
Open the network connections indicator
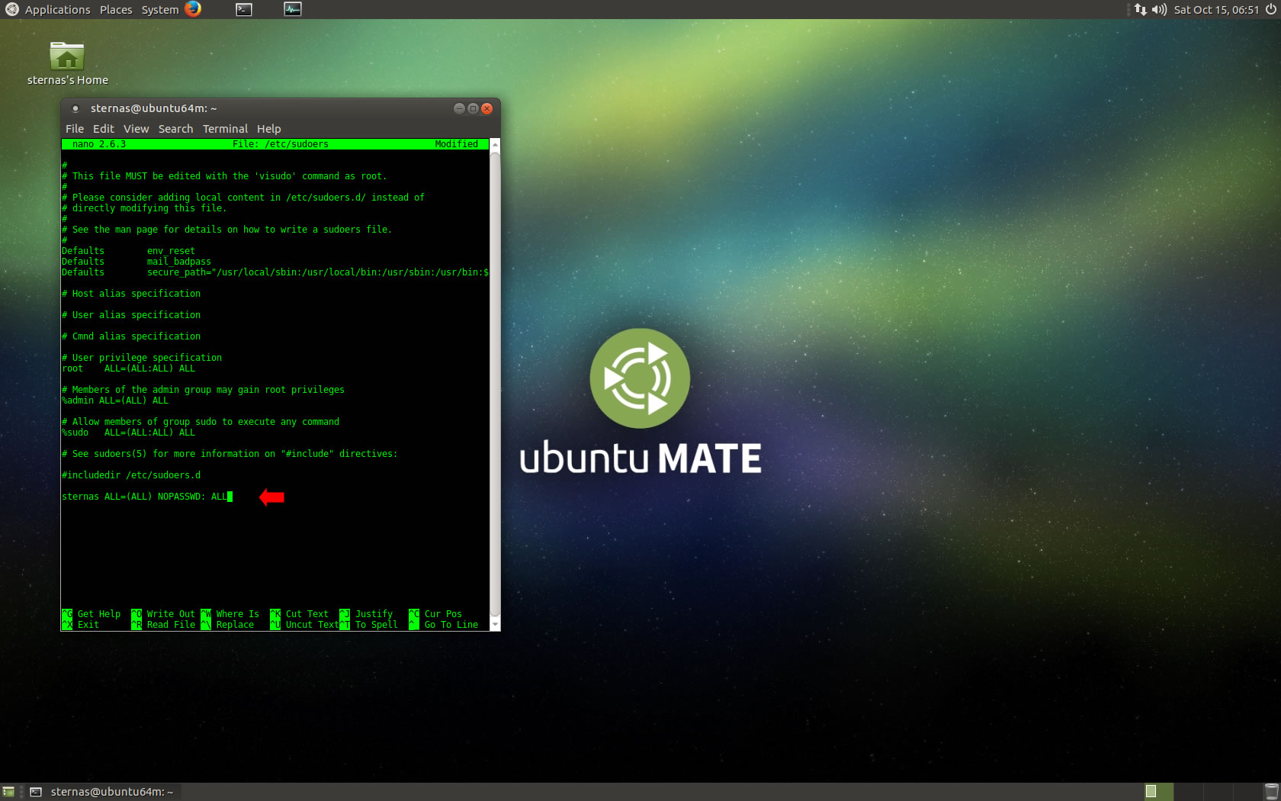(1140, 9)
